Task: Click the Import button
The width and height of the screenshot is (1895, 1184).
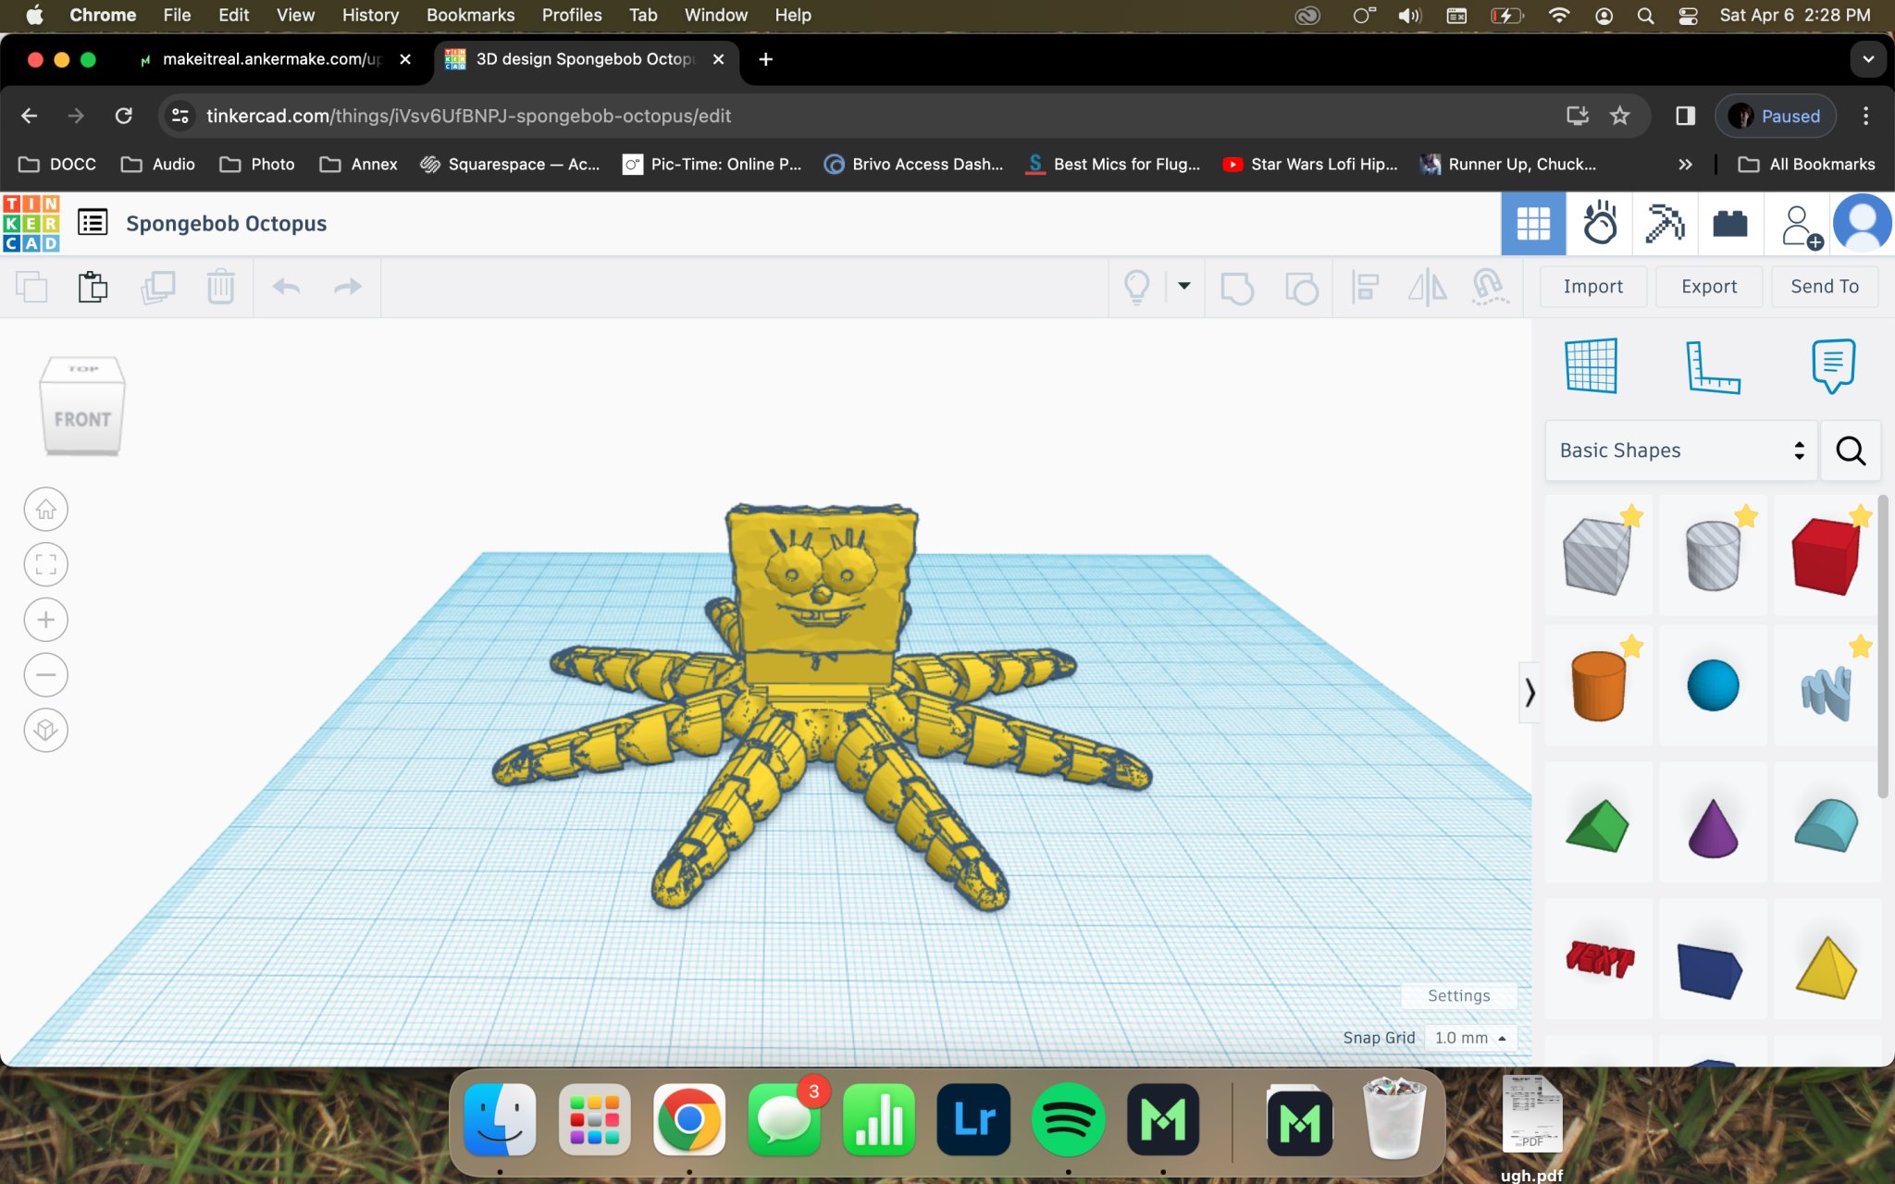Action: tap(1592, 287)
